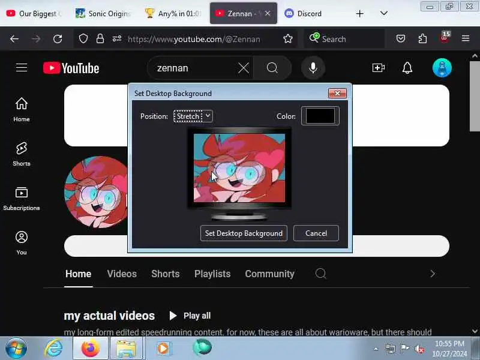Viewport: 480px width, 360px height.
Task: Switch to the Any% in 01:01 tab
Action: [173, 13]
